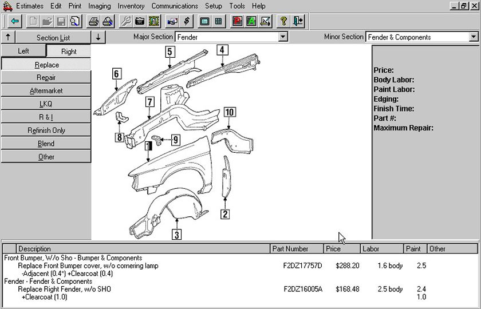The width and height of the screenshot is (481, 309).
Task: Open the Inventory menu
Action: (131, 6)
